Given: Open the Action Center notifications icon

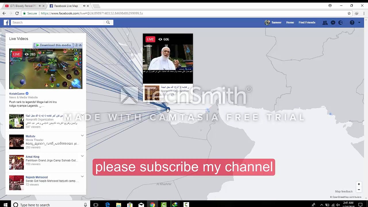Looking at the screenshot, I should 360,205.
